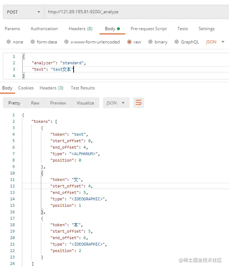
Task: Toggle the word wrap icon
Action: pos(139,103)
